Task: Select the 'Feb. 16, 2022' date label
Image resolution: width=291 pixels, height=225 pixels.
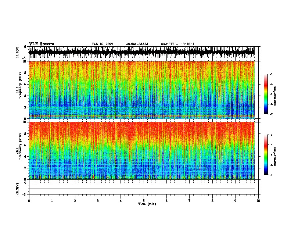Action: tap(103, 44)
